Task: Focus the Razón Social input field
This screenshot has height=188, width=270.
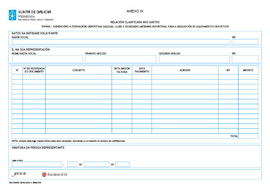Action: pyautogui.click(x=121, y=42)
